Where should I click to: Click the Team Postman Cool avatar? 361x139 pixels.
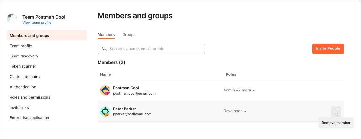[x=12, y=19]
